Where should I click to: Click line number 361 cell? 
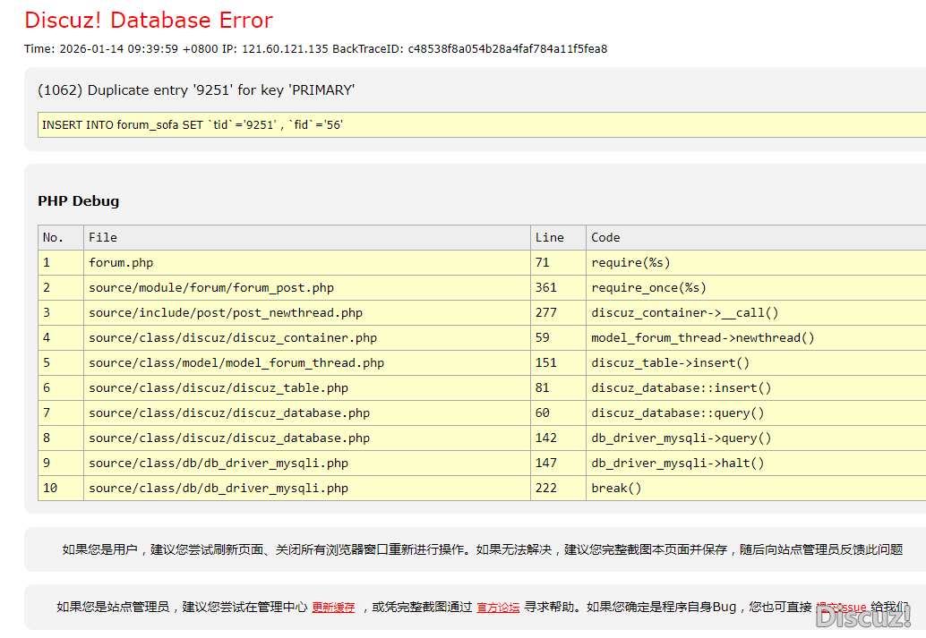point(545,288)
